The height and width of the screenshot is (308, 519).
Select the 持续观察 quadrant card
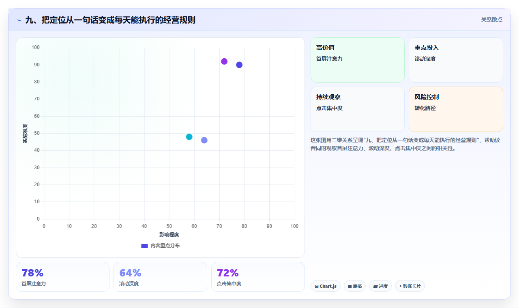click(x=358, y=109)
